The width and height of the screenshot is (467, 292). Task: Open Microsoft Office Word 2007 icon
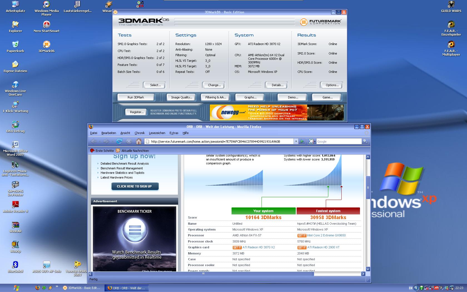click(16, 149)
